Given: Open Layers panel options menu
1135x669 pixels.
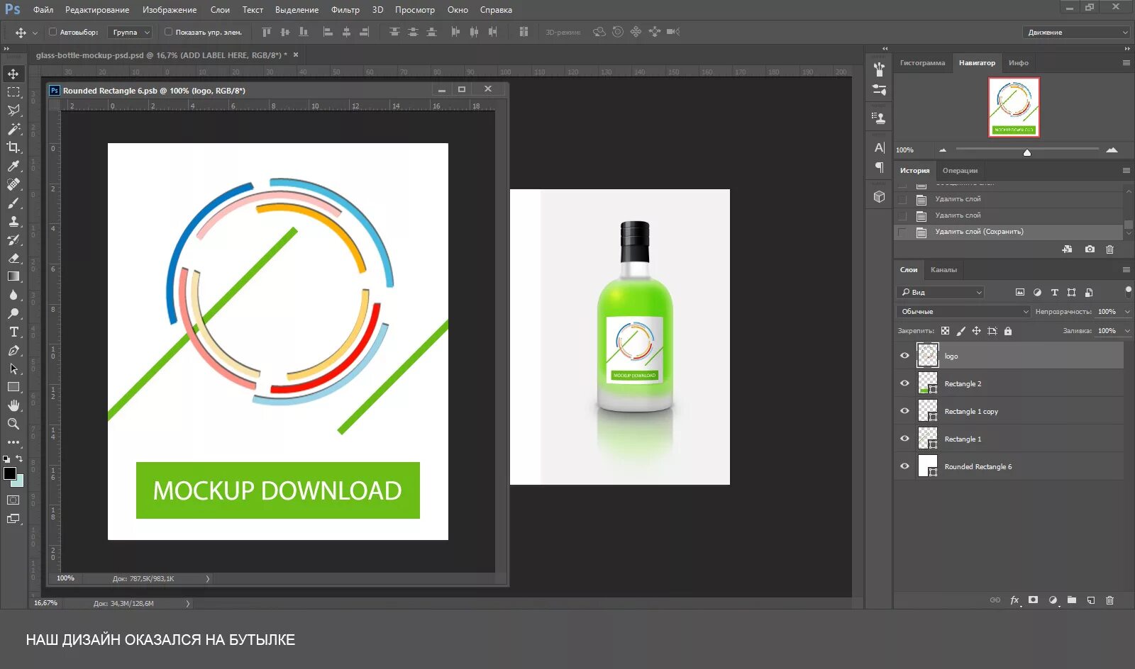Looking at the screenshot, I should 1126,269.
